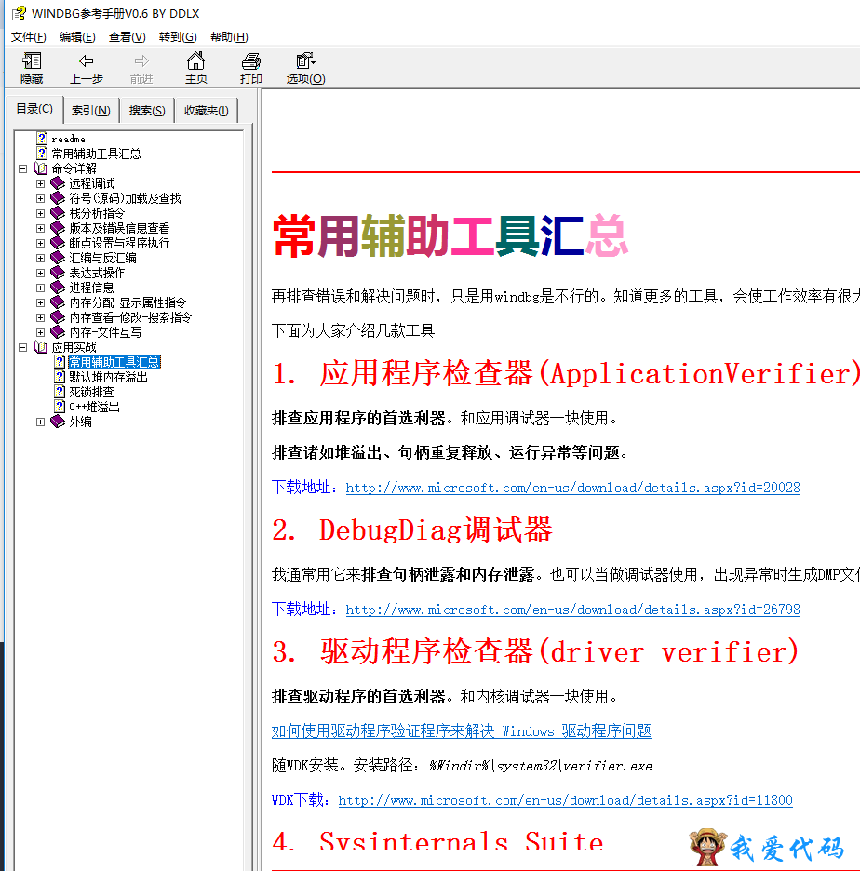Expand the 断点设置与程序执行 node
Image resolution: width=860 pixels, height=871 pixels.
[x=41, y=243]
